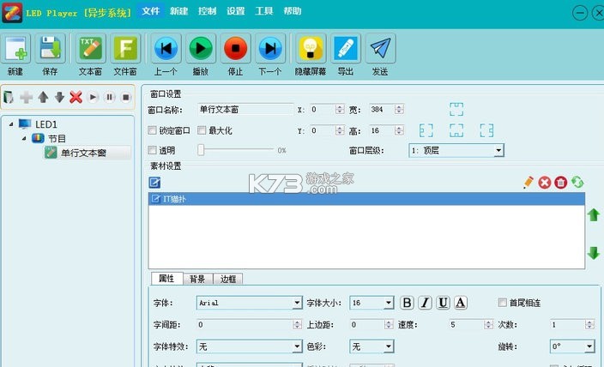Screen dimensions: 604x367
Task: Open the 窗口层级 dropdown
Action: (456, 150)
